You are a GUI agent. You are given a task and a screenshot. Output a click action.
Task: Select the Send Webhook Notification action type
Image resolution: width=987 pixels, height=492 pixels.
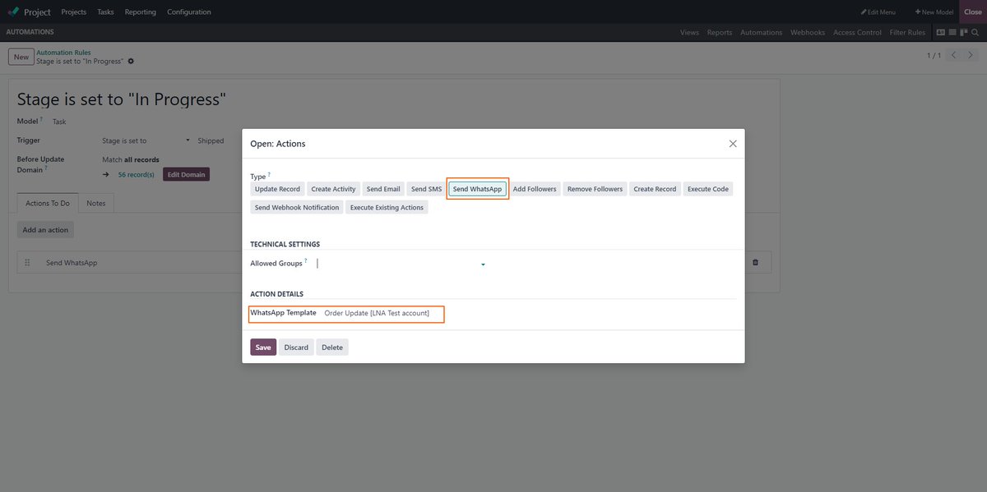[x=297, y=208]
